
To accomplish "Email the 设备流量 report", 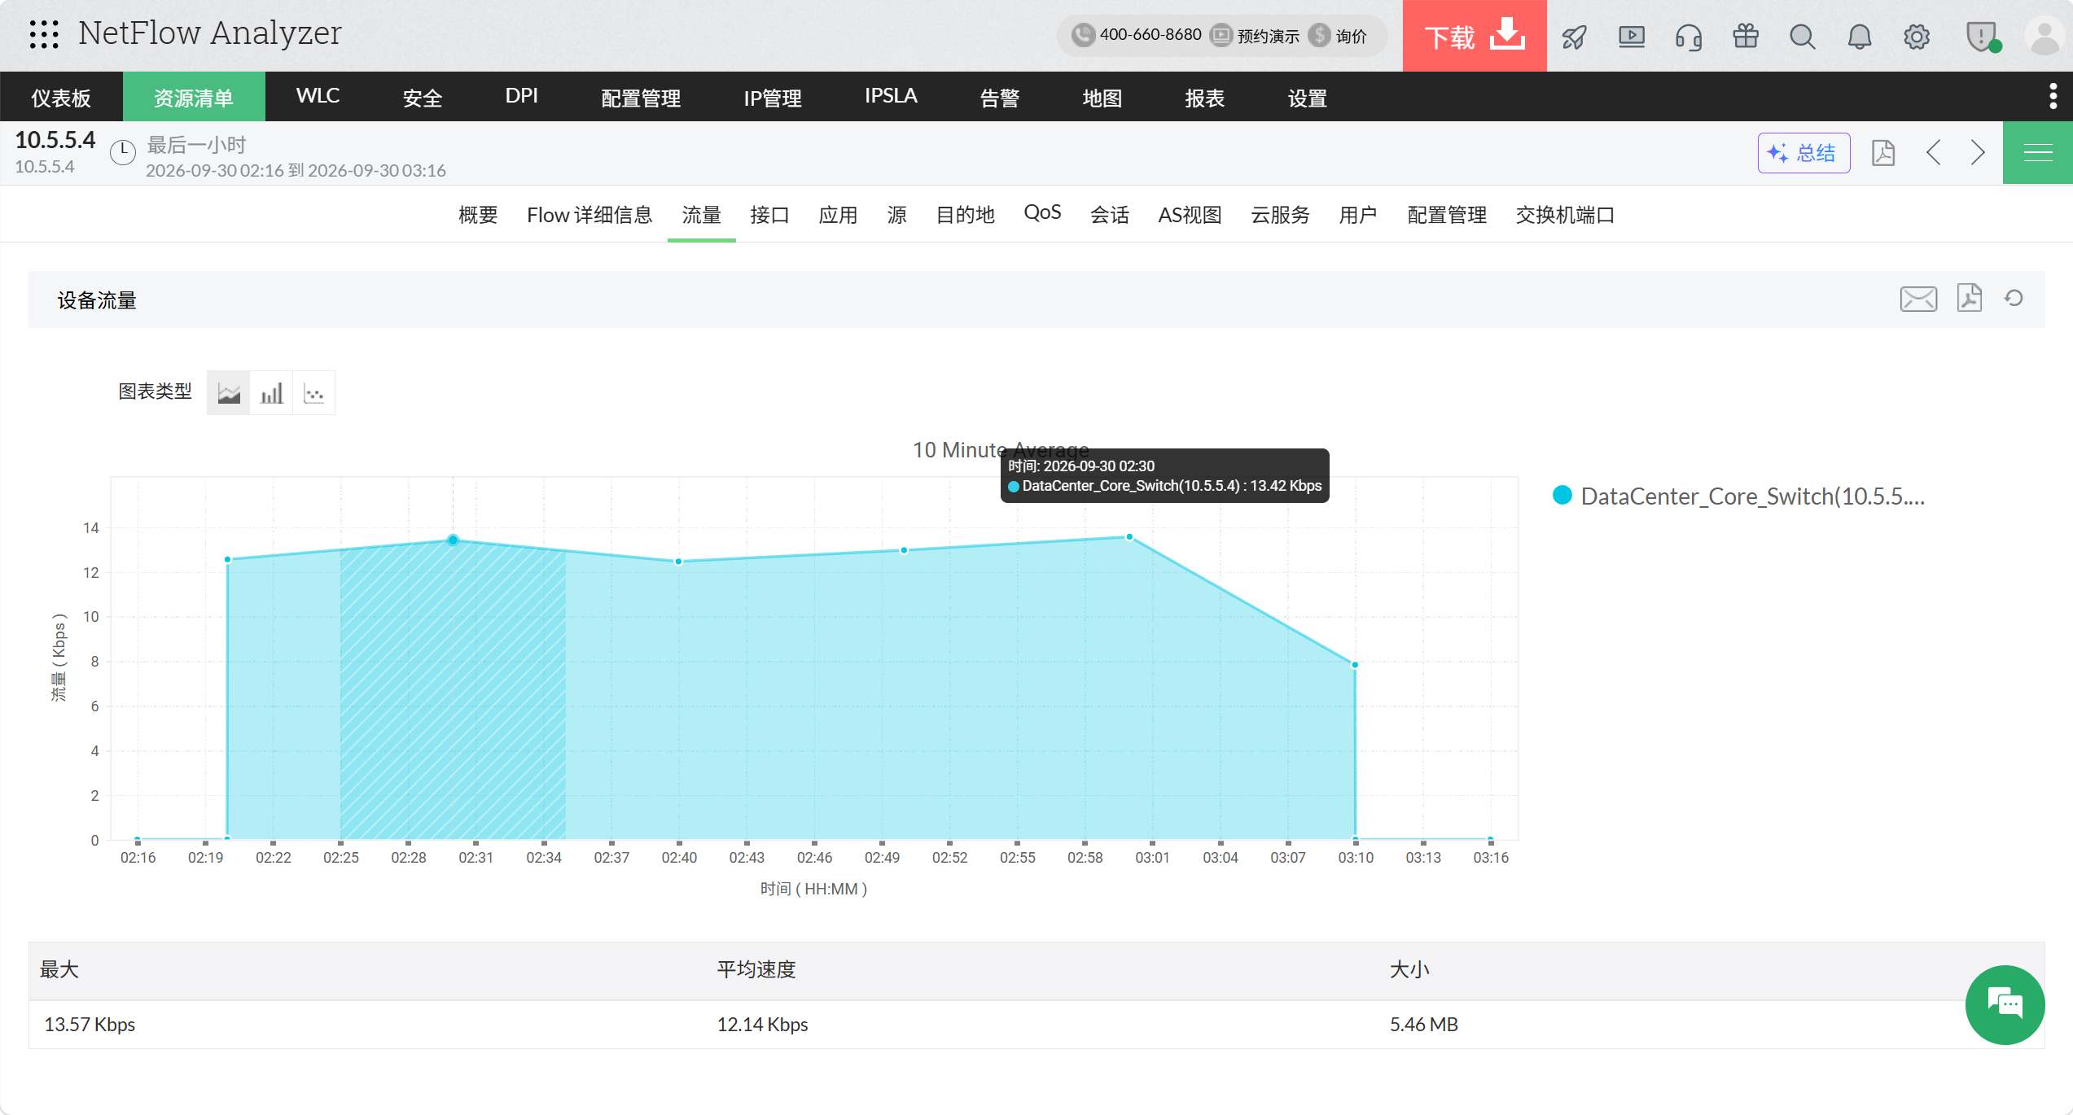I will tap(1918, 299).
